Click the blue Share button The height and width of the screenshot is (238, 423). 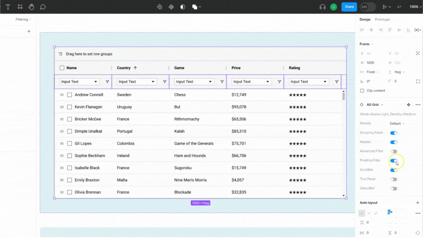[x=349, y=7]
